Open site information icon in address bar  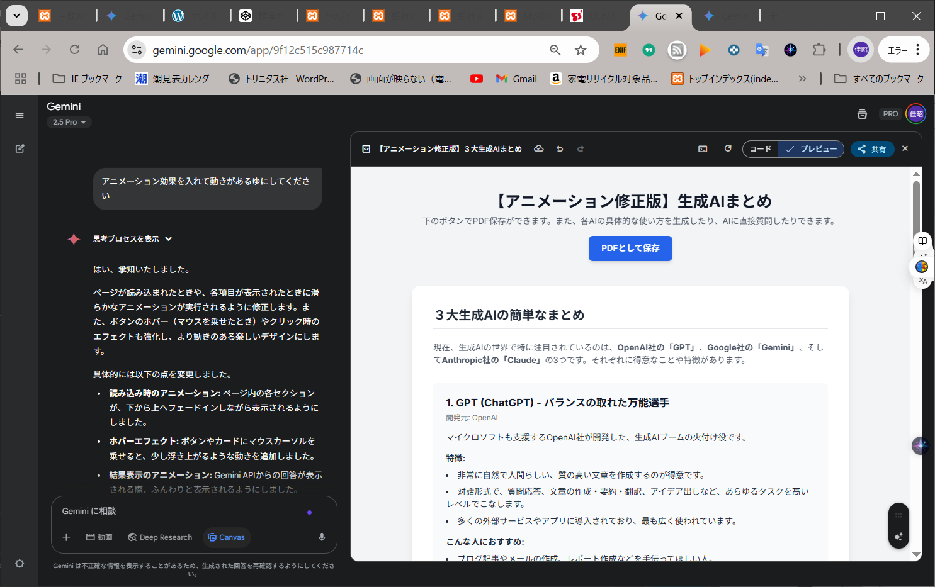point(137,50)
